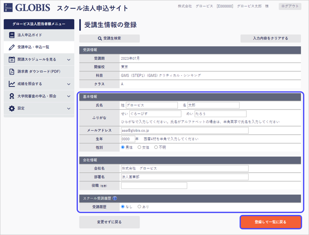Click the empty 役職 input field
This screenshot has height=235, width=309.
[154, 186]
